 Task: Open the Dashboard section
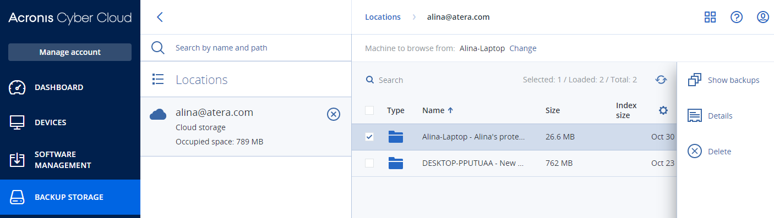[70, 87]
